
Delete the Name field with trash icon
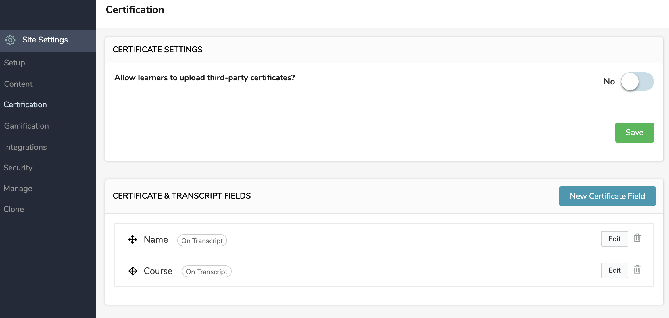pyautogui.click(x=637, y=238)
